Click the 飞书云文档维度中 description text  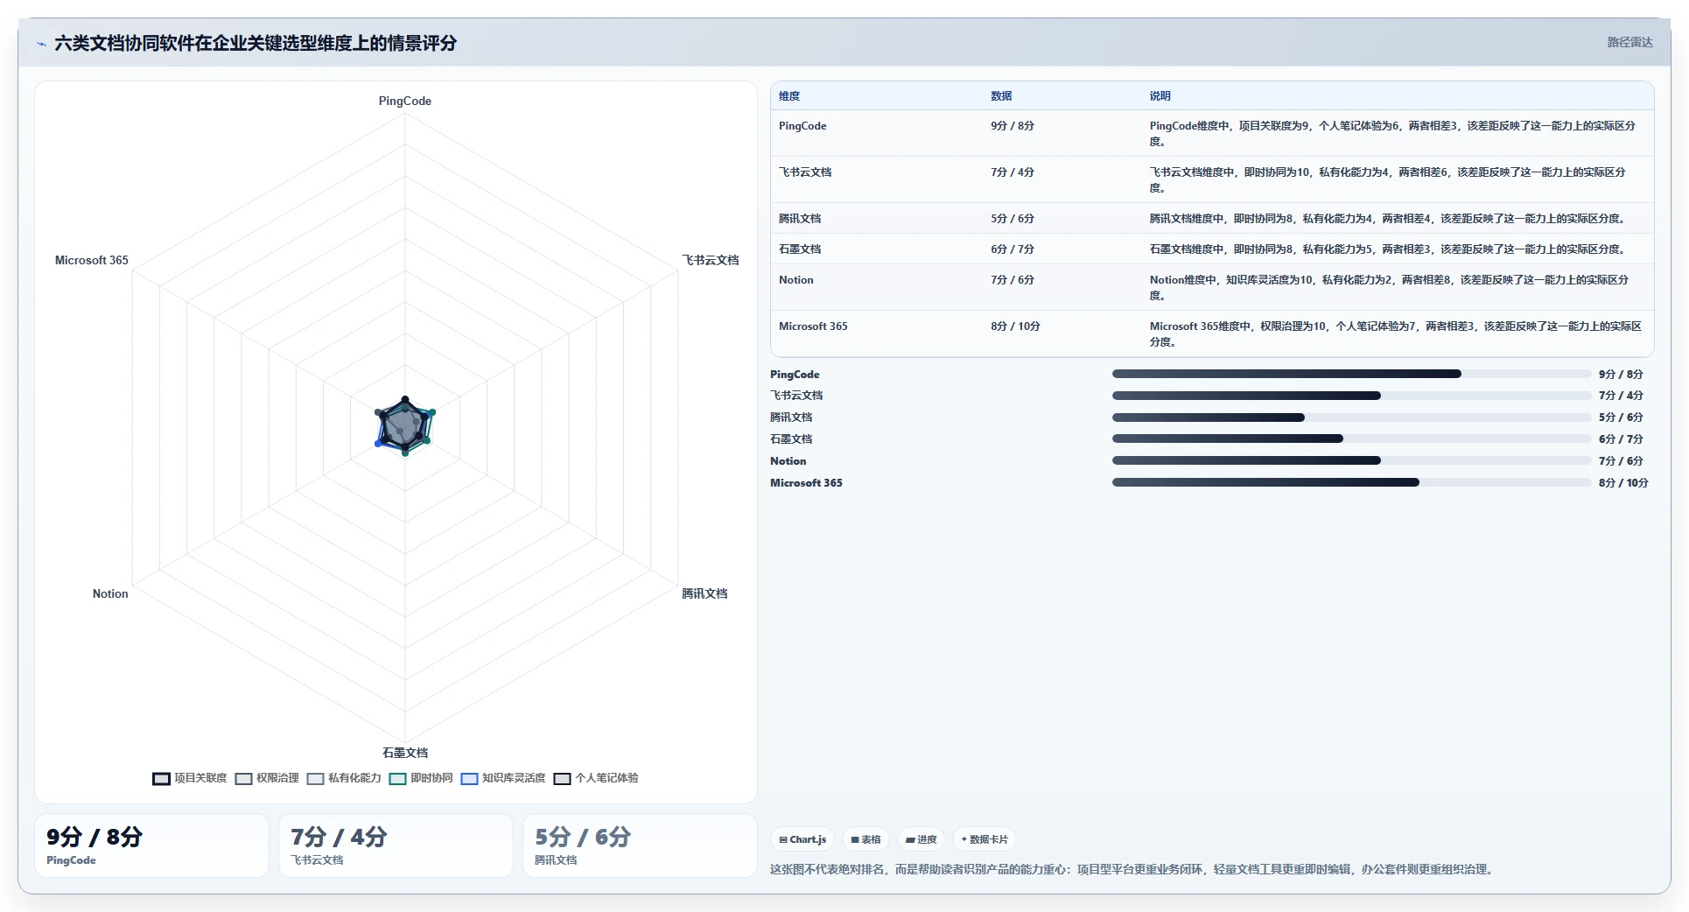1388,179
